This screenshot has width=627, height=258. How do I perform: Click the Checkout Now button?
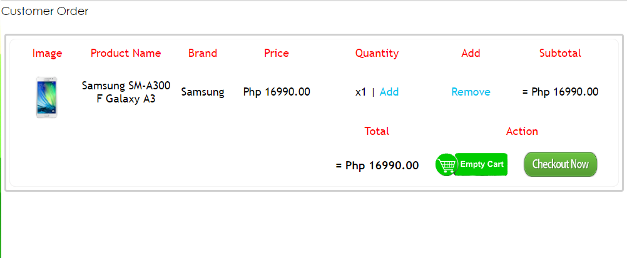point(560,164)
